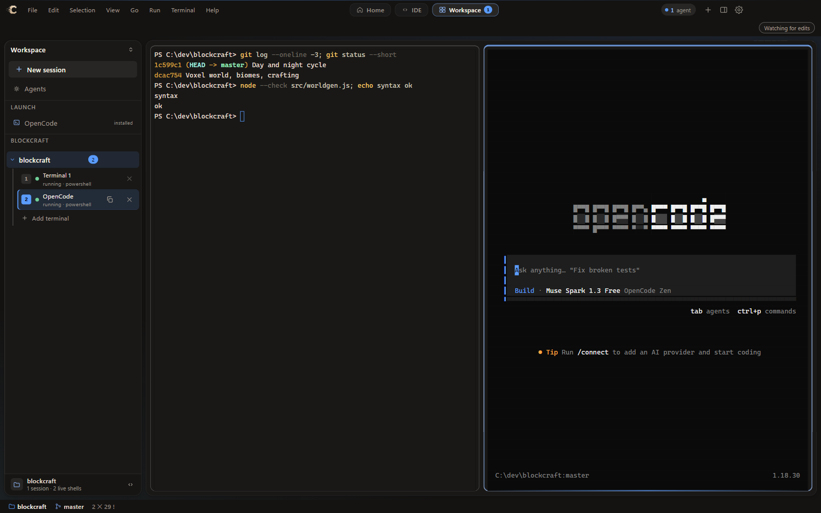Click the blockcraft badge showing 2
Image resolution: width=821 pixels, height=513 pixels.
click(93, 160)
